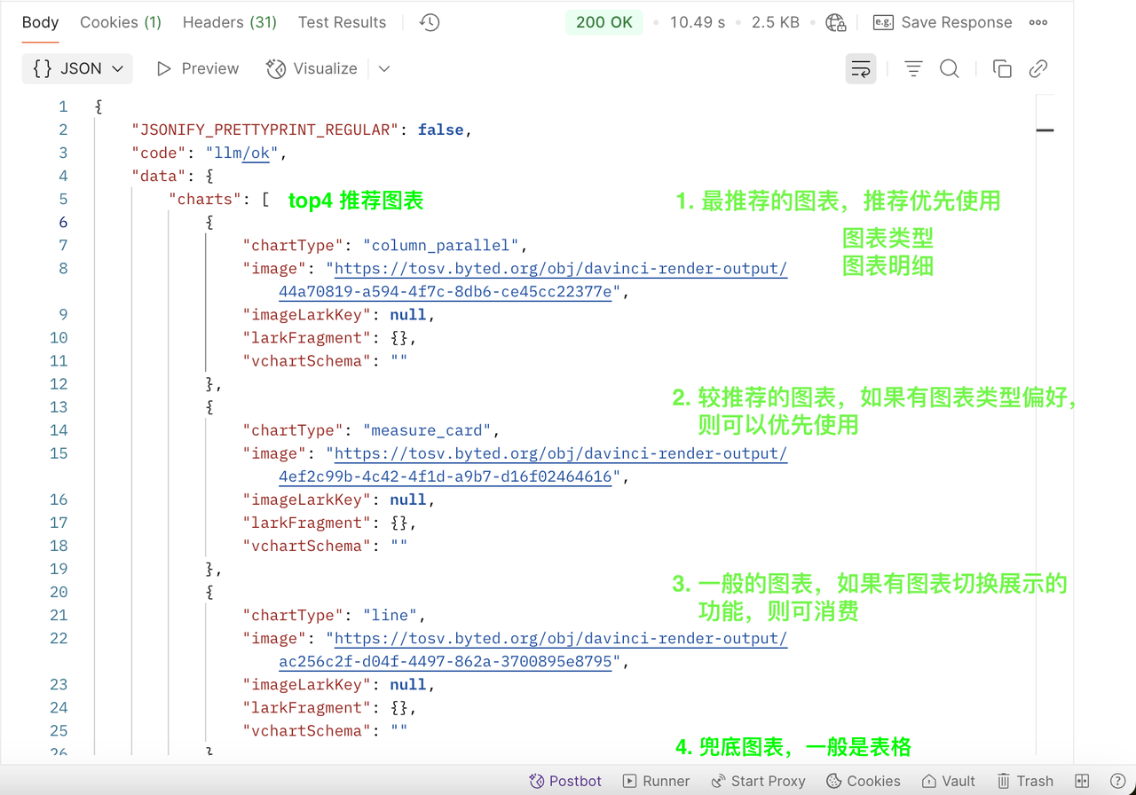This screenshot has height=795, width=1136.
Task: Open Postbot from the status bar
Action: coord(565,781)
